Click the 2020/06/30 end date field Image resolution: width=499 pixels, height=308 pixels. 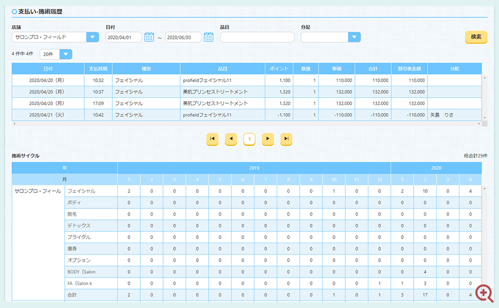[183, 37]
